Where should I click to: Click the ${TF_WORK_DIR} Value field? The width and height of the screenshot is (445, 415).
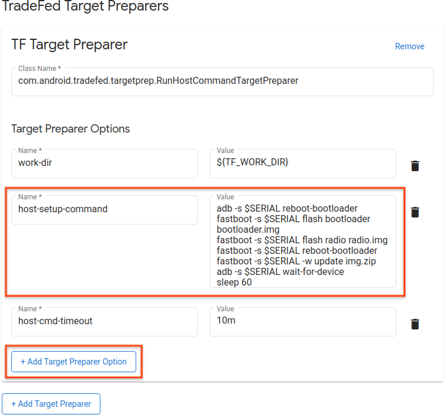pyautogui.click(x=302, y=164)
